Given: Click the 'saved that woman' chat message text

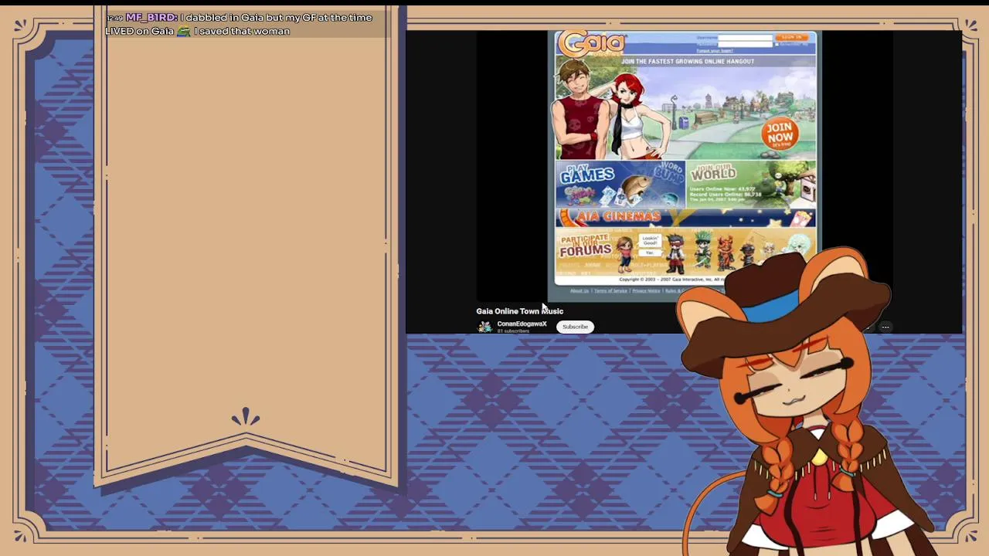Looking at the screenshot, I should 242,31.
